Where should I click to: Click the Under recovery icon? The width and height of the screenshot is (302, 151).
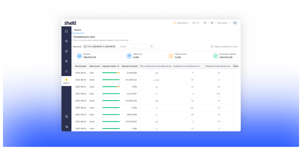(x=171, y=56)
